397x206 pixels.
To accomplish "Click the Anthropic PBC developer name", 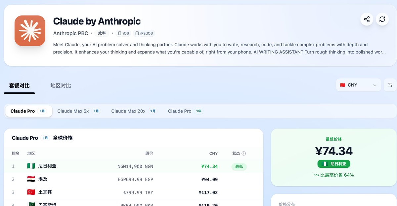I will [x=71, y=33].
